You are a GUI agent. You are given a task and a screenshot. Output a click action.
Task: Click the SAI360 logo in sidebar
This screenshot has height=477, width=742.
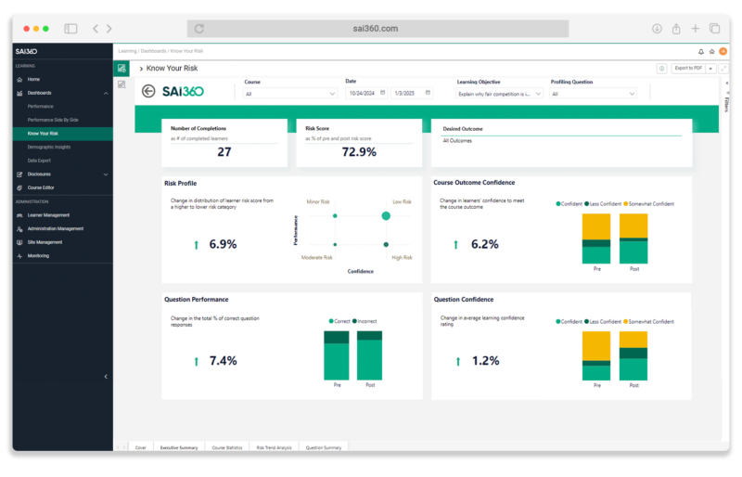(26, 52)
